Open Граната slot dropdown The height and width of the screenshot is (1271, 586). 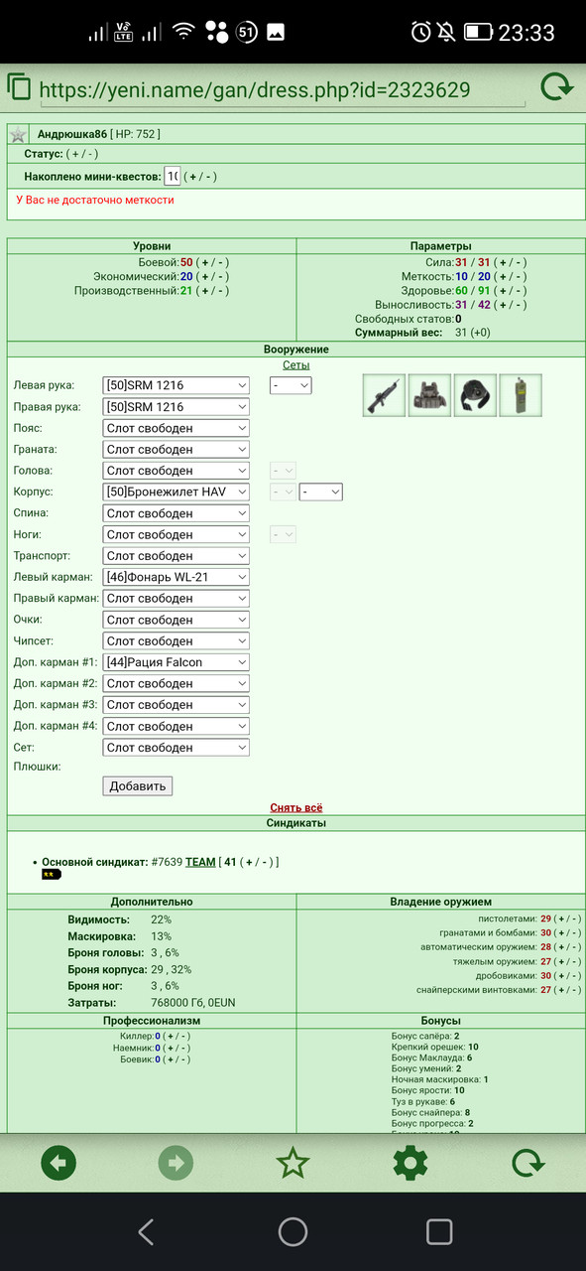point(176,450)
